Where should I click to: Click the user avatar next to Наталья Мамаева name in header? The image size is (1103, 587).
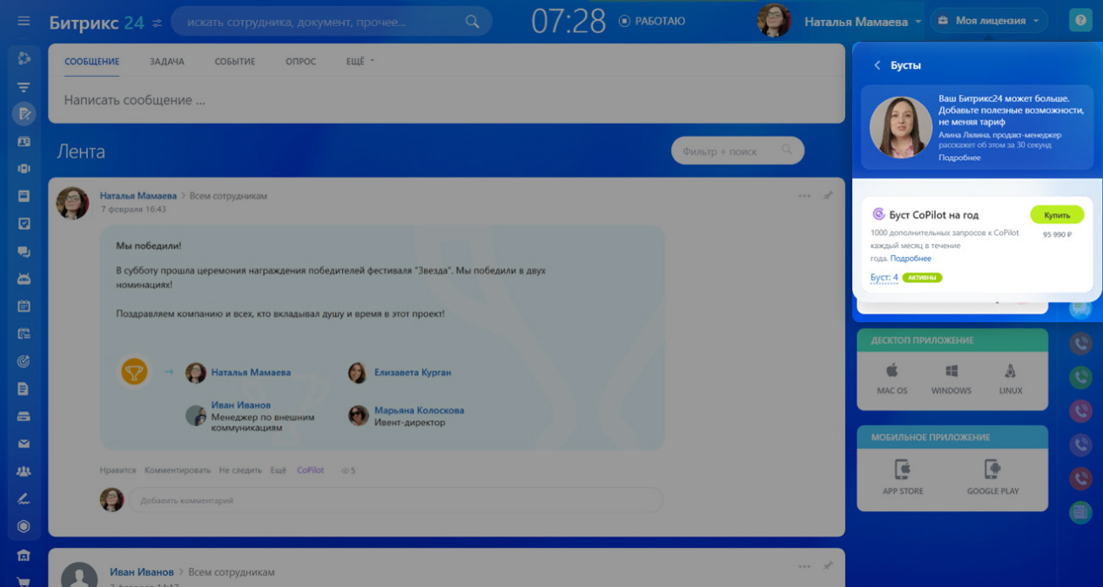(x=774, y=21)
